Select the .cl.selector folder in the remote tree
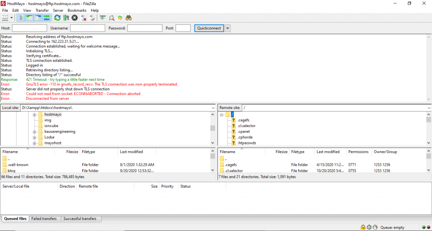 tap(246, 126)
